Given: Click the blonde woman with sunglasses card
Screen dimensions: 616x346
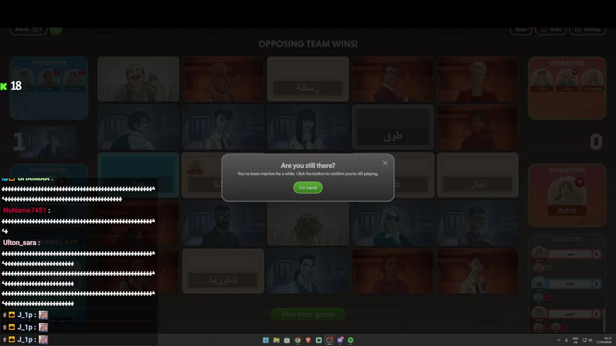Looking at the screenshot, I should (x=393, y=223).
